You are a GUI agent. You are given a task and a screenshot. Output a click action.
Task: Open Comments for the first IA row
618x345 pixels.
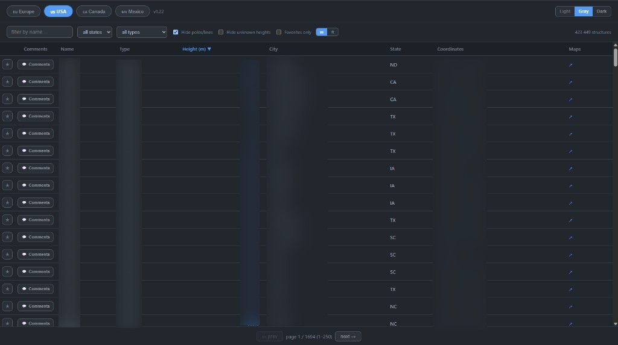36,168
